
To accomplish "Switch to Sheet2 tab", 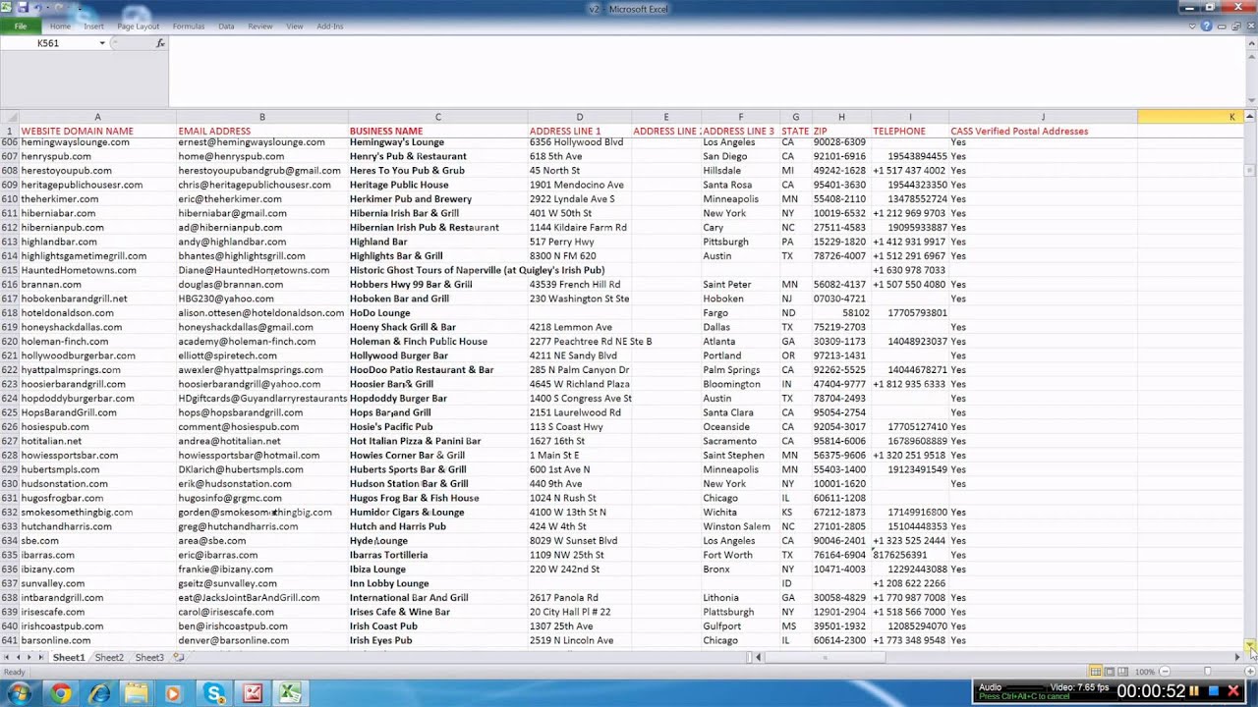I will [x=109, y=657].
